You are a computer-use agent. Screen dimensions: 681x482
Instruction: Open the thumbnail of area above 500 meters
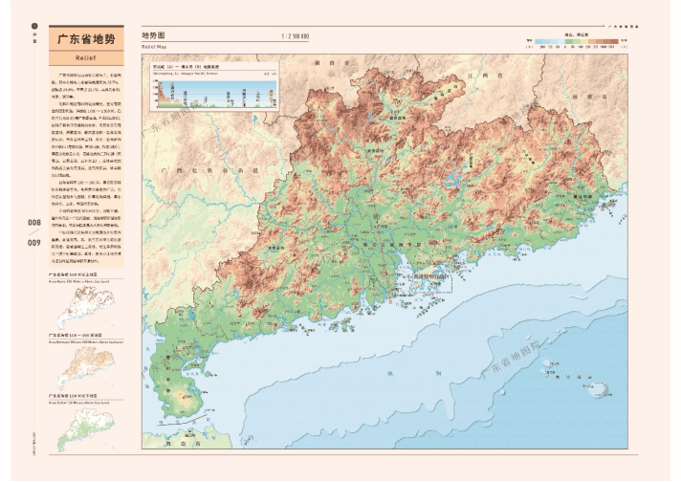click(x=87, y=306)
